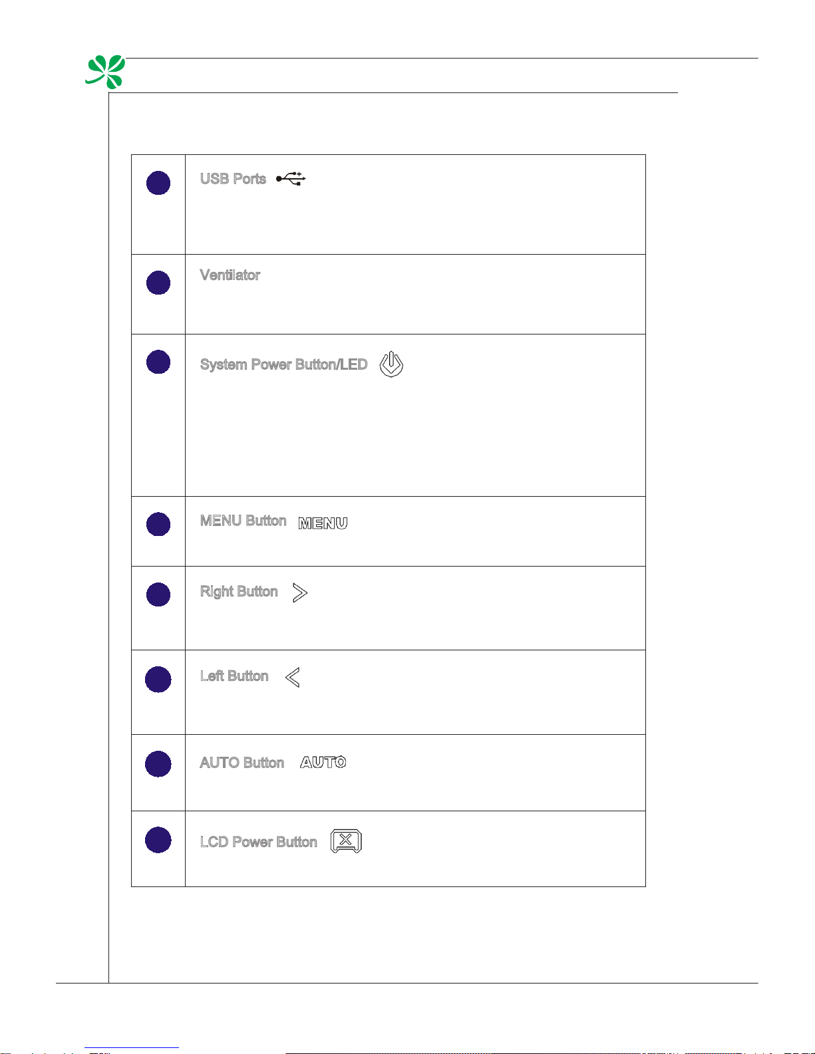
Task: Click the blue circle beside USB Ports
Action: point(158,182)
